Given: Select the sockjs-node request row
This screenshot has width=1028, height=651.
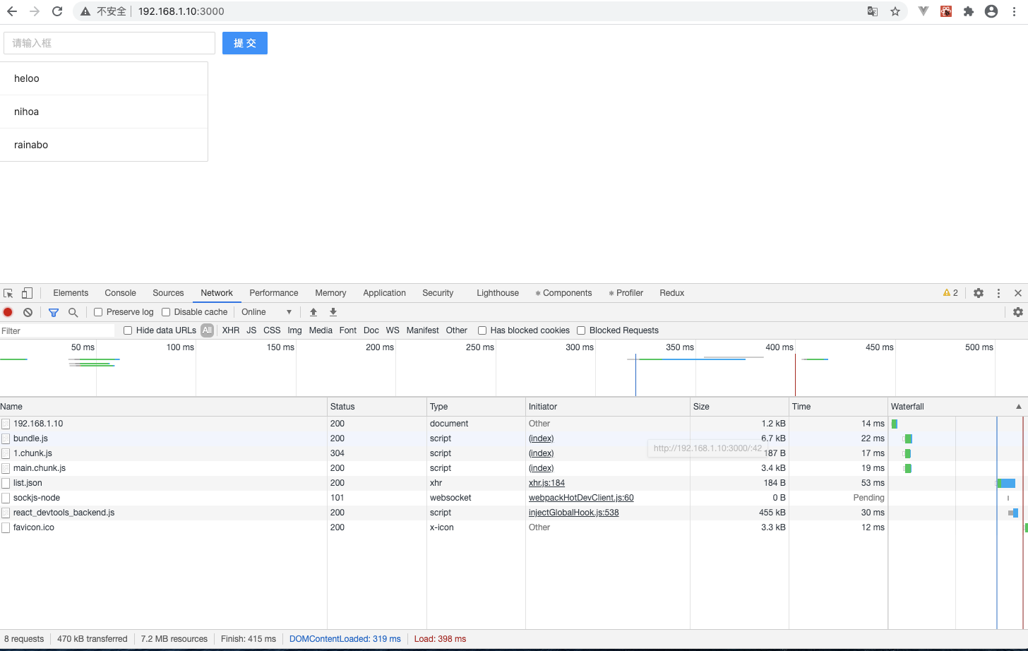Looking at the screenshot, I should pos(514,498).
